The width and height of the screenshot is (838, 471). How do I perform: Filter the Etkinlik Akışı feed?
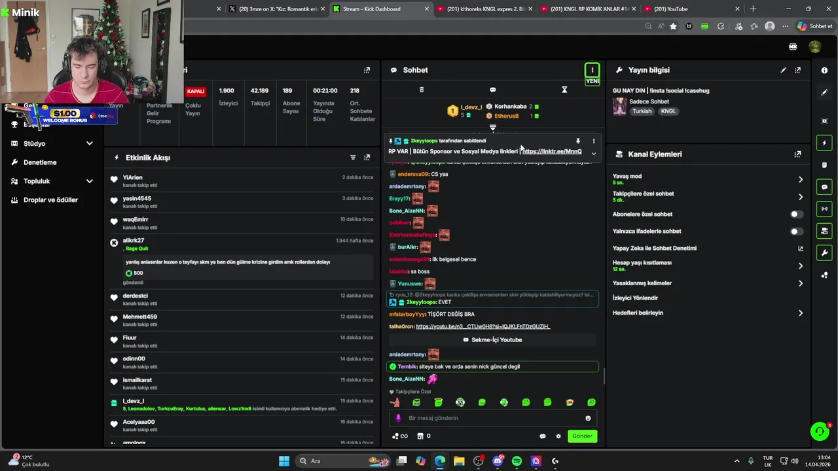(353, 158)
